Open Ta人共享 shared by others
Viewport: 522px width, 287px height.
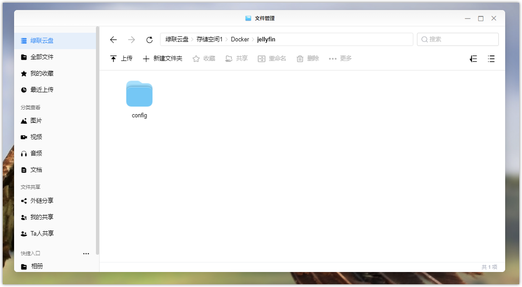tap(55, 233)
